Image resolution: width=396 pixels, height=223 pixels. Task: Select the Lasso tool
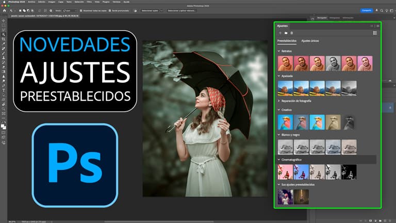point(4,29)
